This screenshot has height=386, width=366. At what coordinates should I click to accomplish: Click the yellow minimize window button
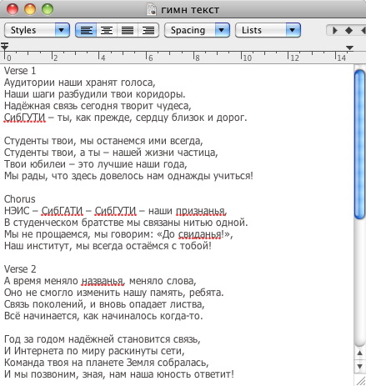point(30,9)
